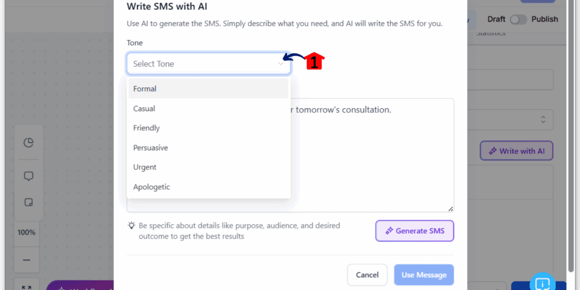Viewport: 580px width, 290px height.
Task: Click the lightbulb tip icon
Action: coord(131,225)
